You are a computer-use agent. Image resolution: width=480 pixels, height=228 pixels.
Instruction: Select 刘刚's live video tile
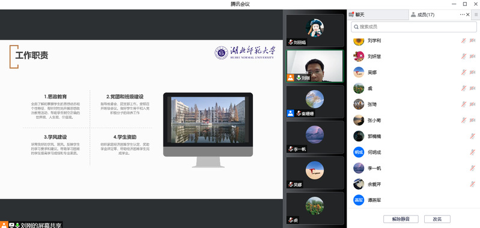pyautogui.click(x=315, y=66)
